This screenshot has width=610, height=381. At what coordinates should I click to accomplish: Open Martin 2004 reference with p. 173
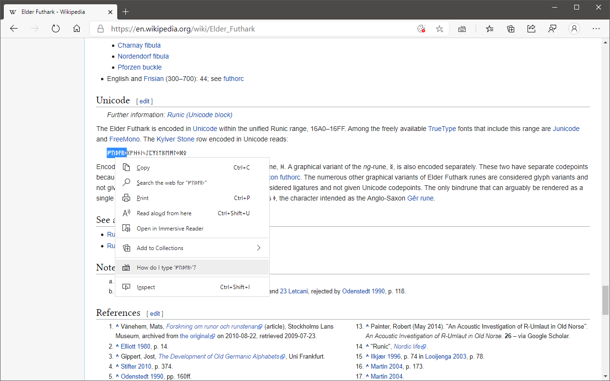pos(386,367)
